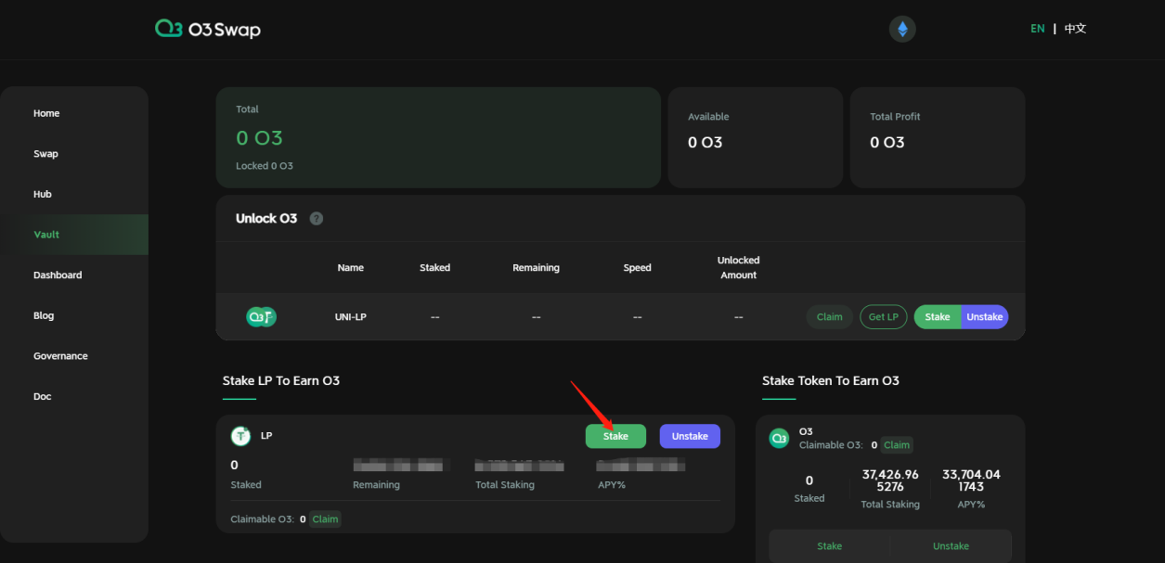This screenshot has height=563, width=1165.
Task: Open the Hub section
Action: click(43, 194)
